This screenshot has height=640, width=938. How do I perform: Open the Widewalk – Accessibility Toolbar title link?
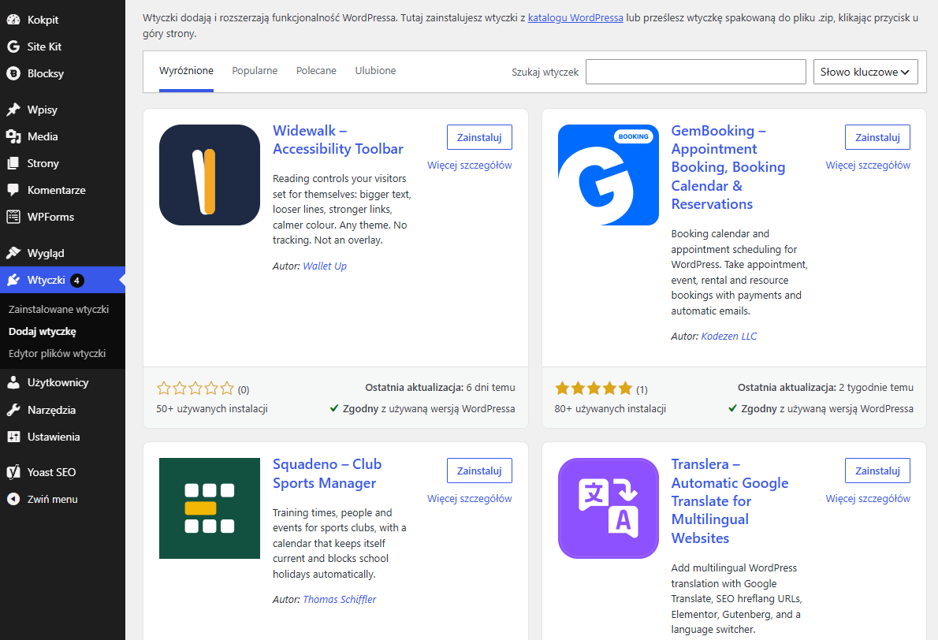[338, 140]
